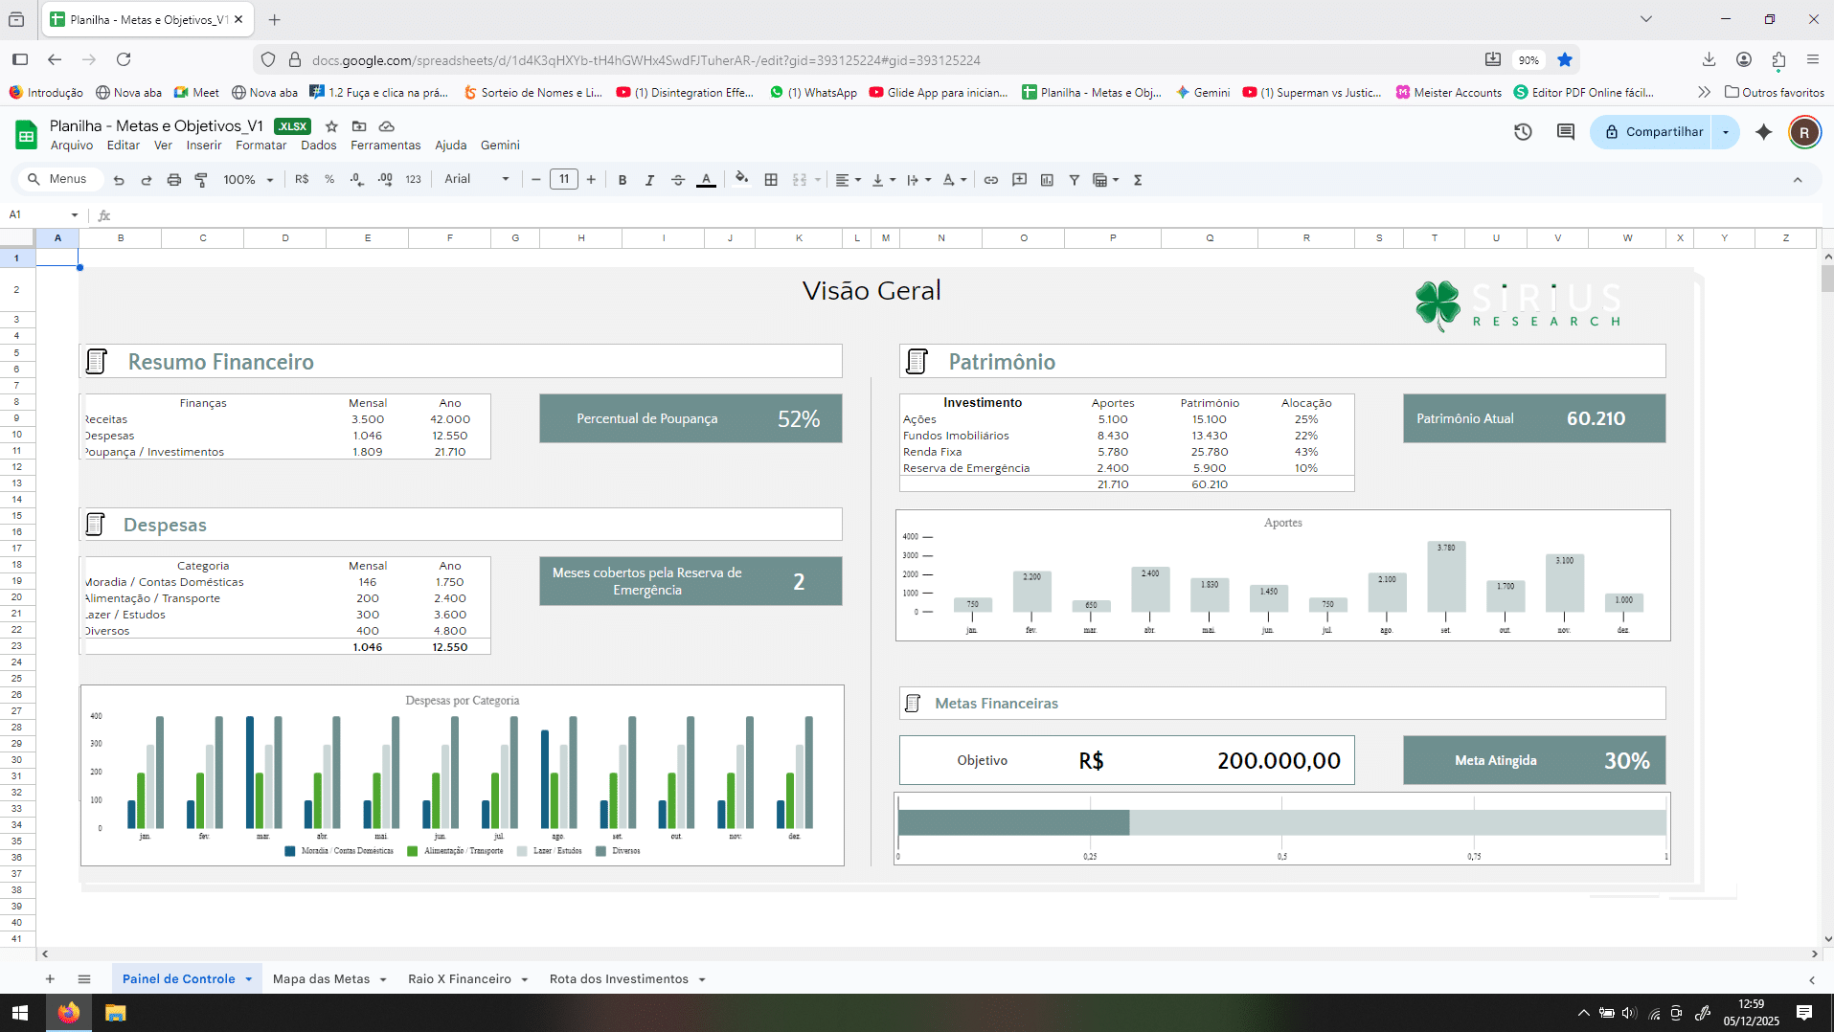Toggle bold formatting
Screen dimensions: 1834x1032
click(623, 180)
